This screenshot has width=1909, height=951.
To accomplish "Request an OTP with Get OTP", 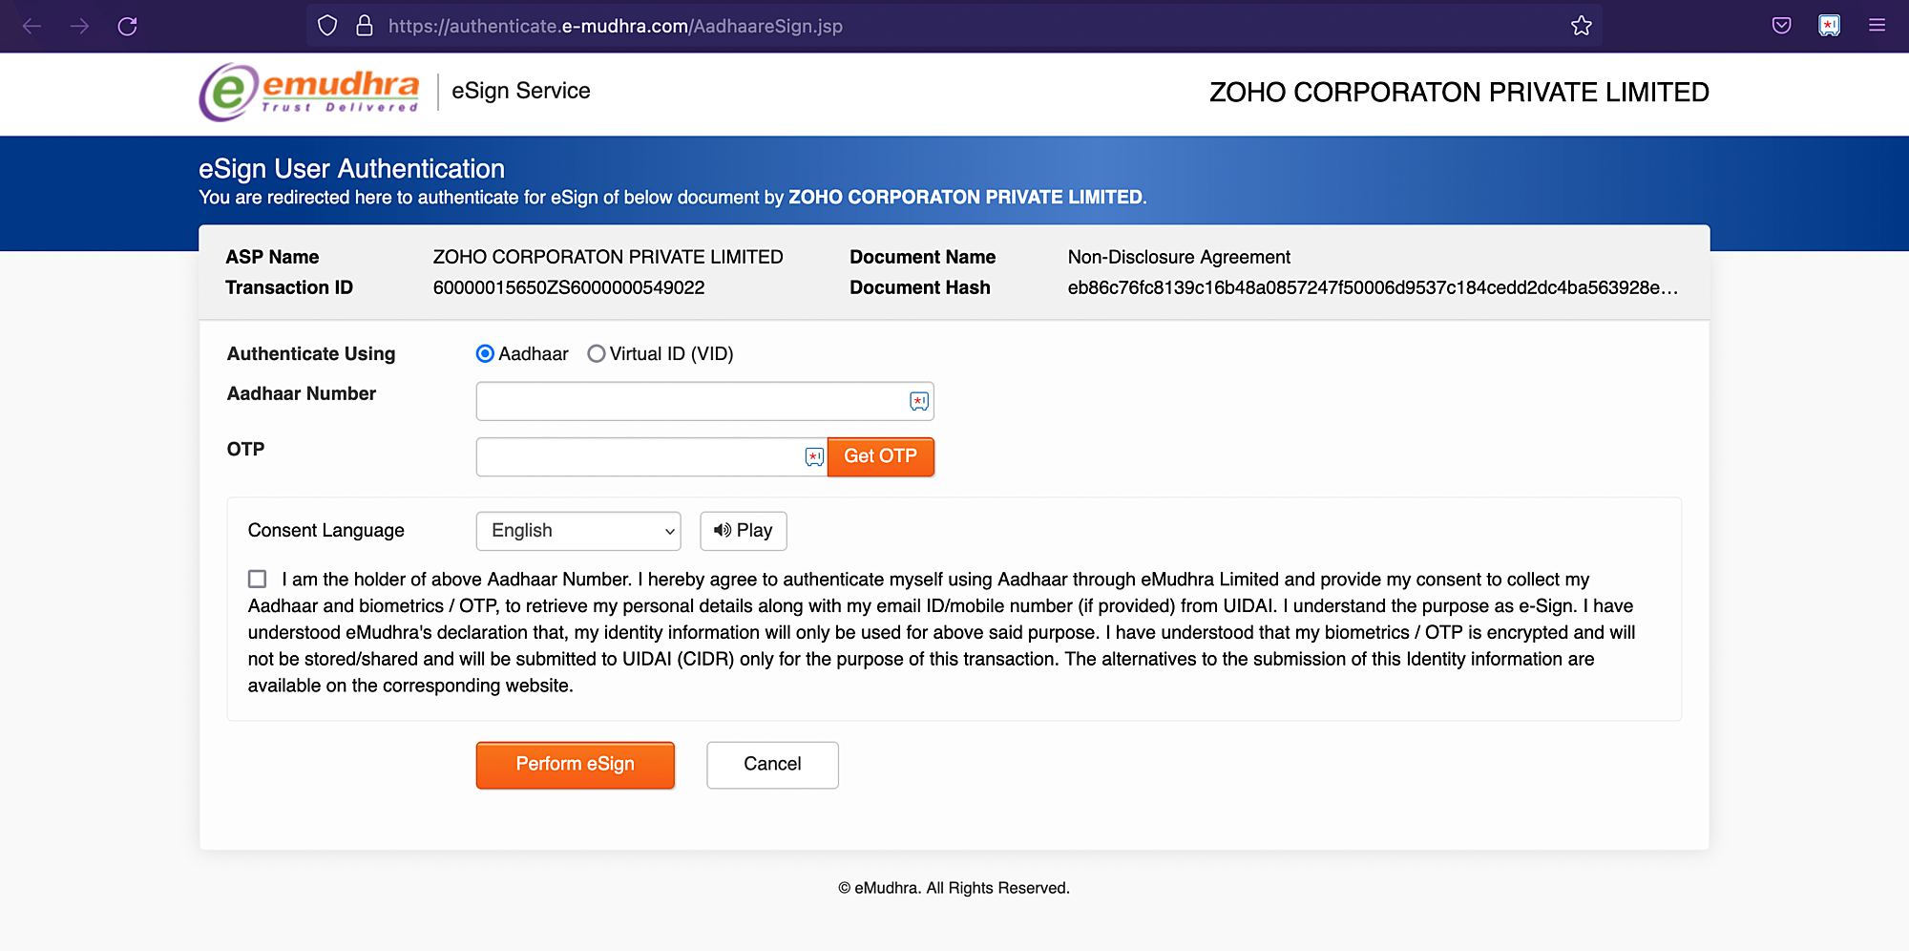I will point(880,456).
